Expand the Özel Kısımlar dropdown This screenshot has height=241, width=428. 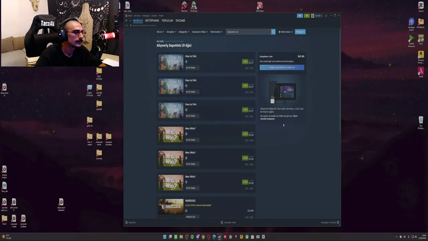click(216, 32)
